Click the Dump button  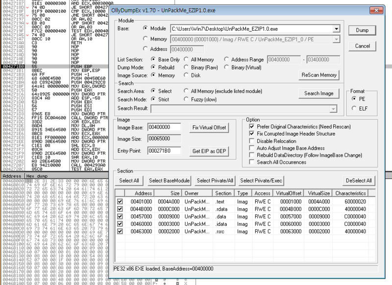tap(362, 30)
